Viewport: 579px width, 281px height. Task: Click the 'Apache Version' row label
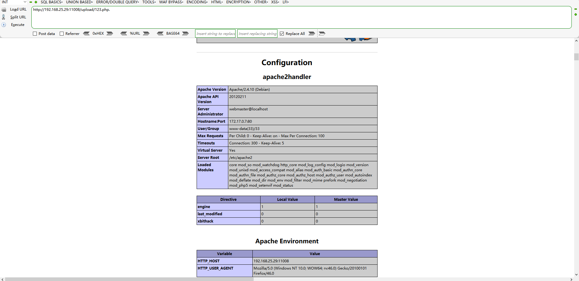(212, 90)
